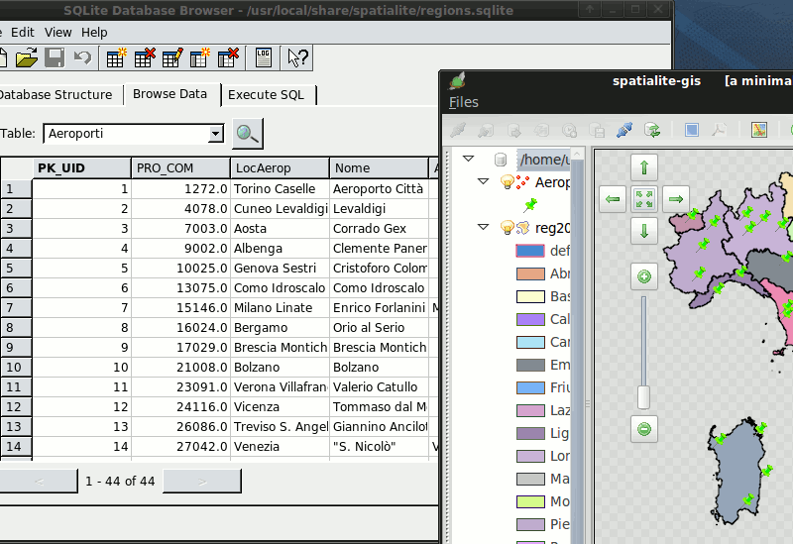Click the Create Table icon
The image size is (793, 544).
pyautogui.click(x=116, y=57)
